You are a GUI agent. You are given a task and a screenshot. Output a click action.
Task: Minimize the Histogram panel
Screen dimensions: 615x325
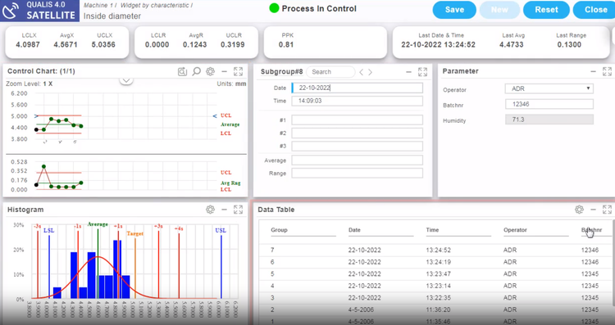click(x=225, y=210)
